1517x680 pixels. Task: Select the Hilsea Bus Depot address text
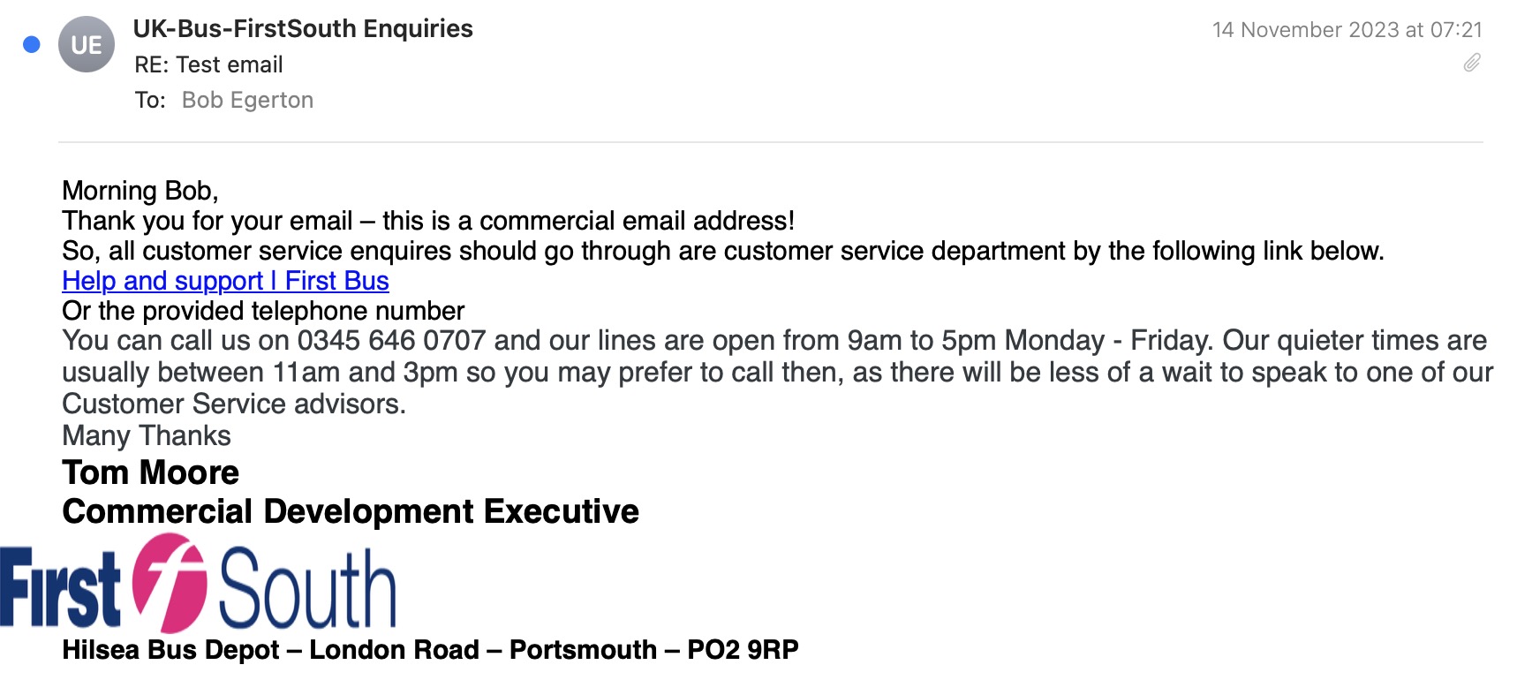429,650
